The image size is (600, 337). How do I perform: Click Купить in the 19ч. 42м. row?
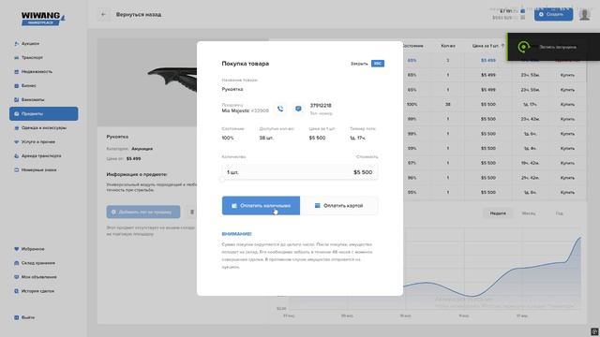coord(567,163)
